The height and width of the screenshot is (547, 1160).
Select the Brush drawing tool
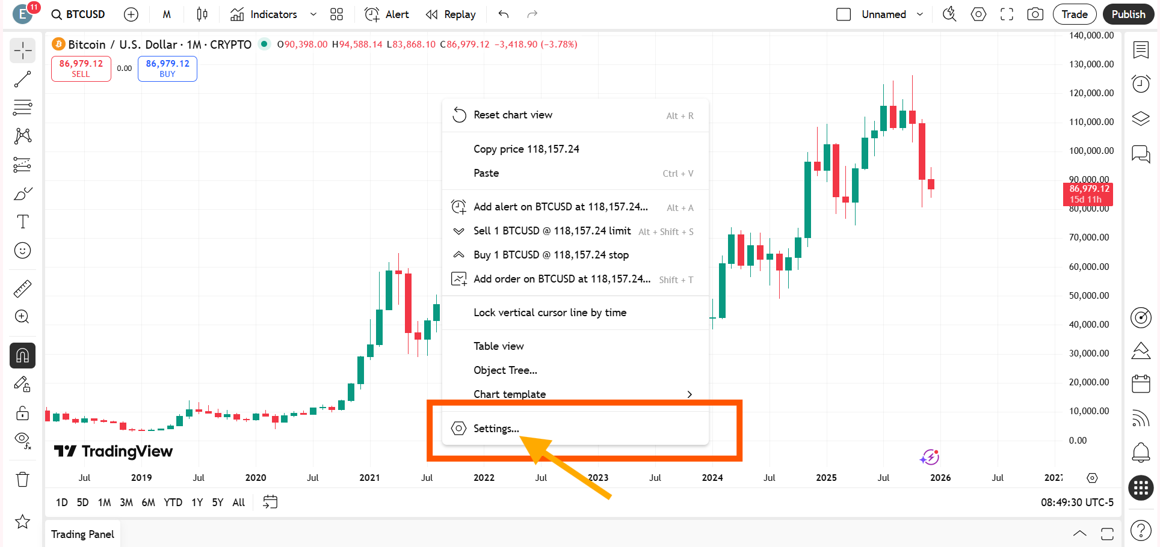[22, 194]
